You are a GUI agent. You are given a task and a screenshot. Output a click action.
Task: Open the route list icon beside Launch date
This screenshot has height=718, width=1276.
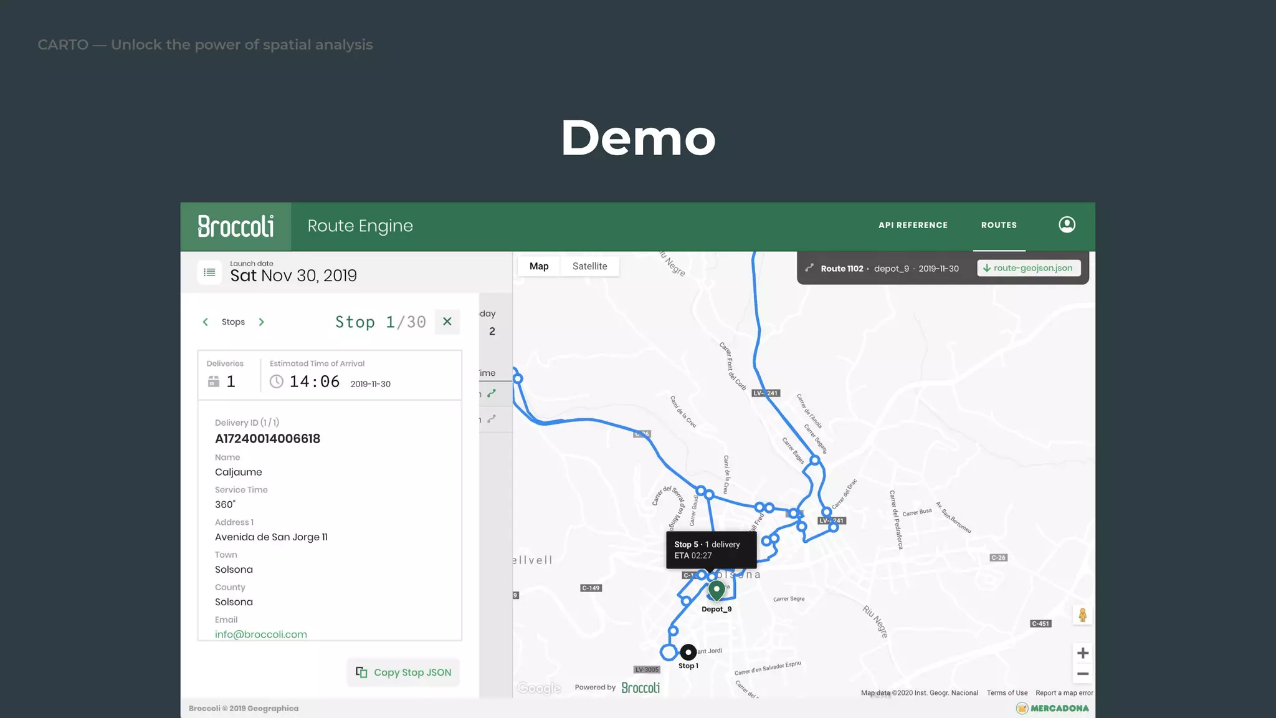point(209,272)
